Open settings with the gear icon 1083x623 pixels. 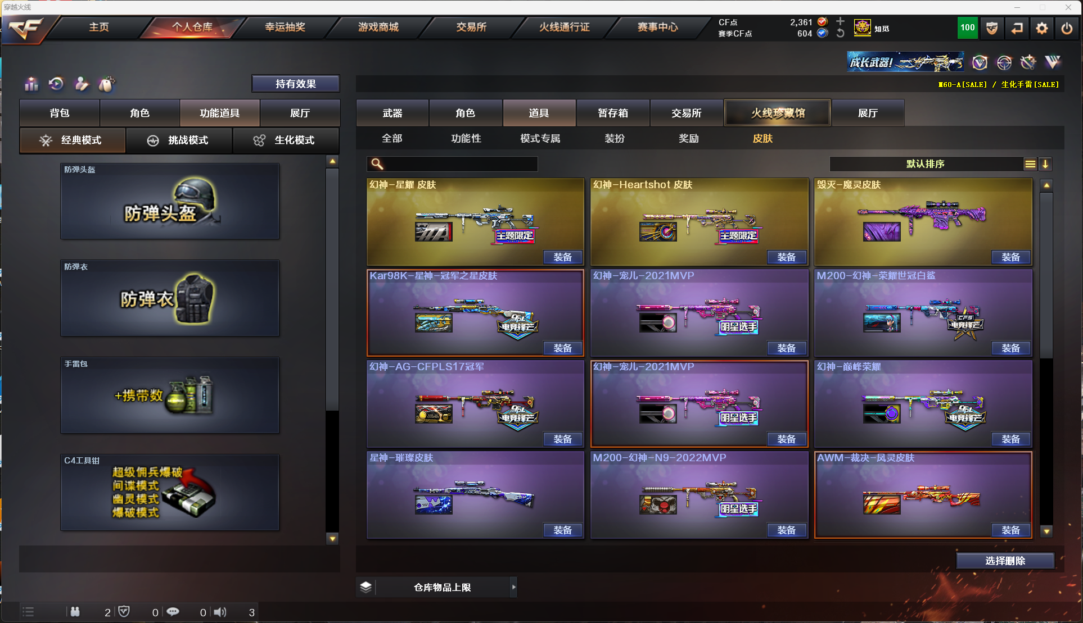point(1041,28)
